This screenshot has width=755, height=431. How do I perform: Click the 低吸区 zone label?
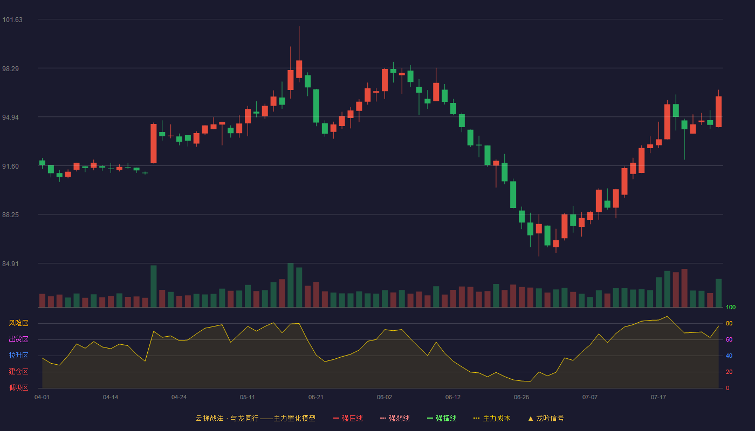pyautogui.click(x=18, y=387)
